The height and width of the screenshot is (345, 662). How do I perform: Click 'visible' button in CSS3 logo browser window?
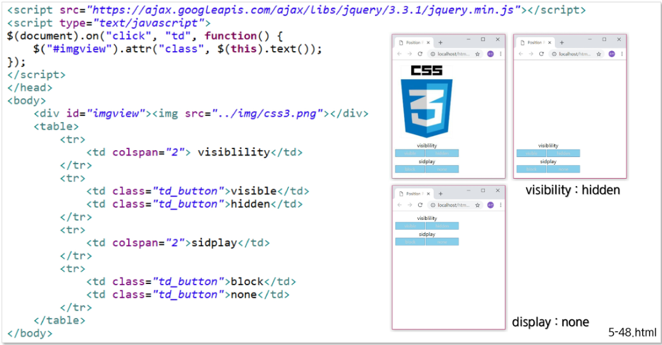coord(410,153)
